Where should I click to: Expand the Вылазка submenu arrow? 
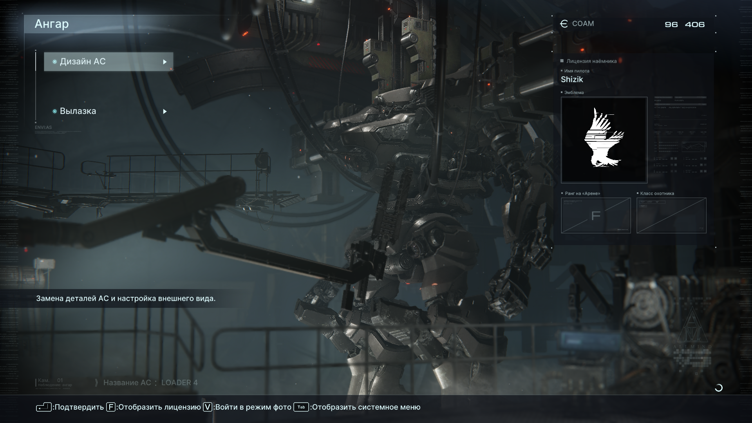pos(165,112)
